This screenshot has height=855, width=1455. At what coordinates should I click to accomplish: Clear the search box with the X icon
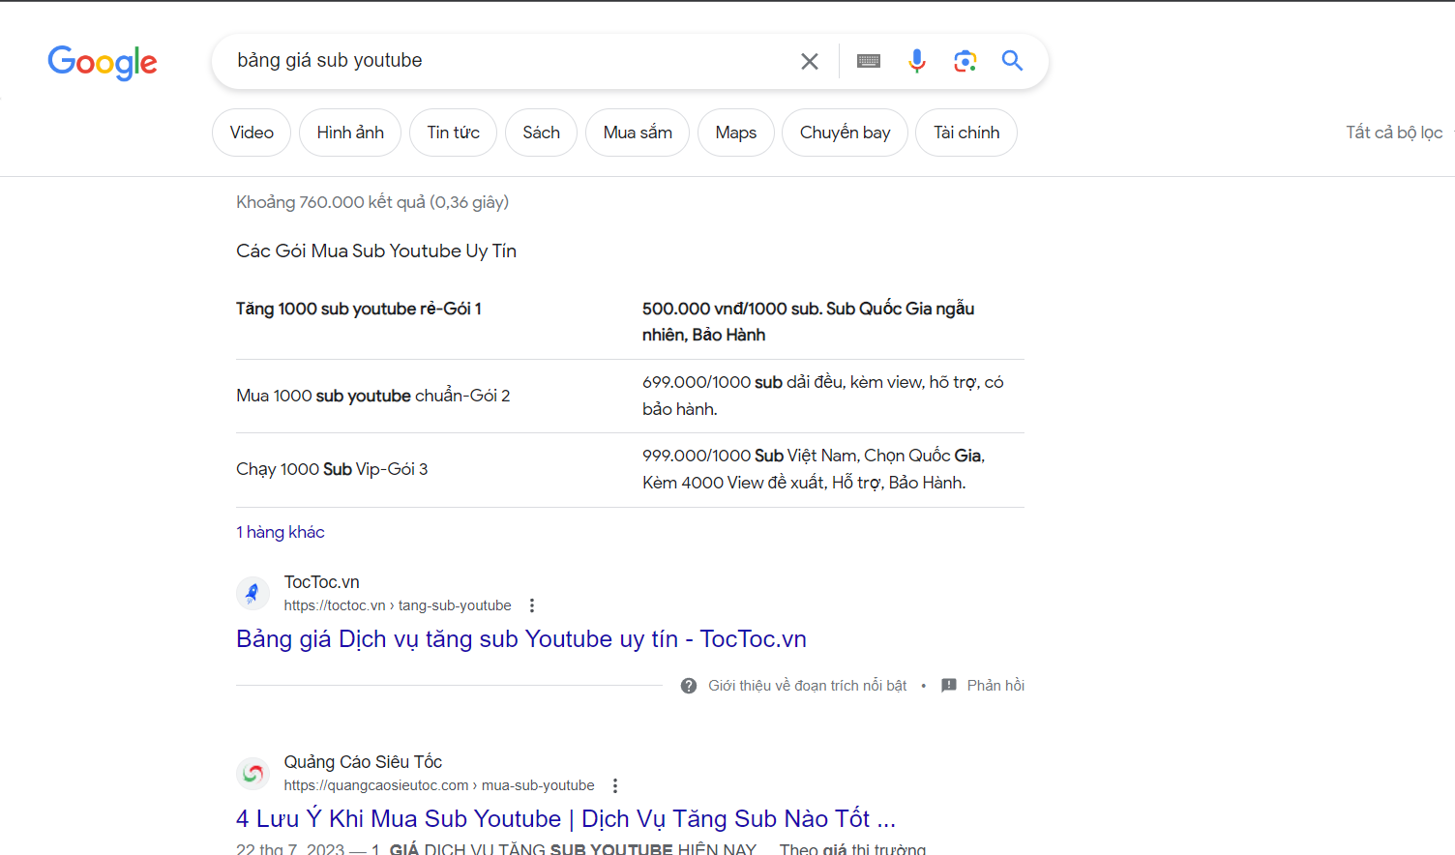[810, 62]
